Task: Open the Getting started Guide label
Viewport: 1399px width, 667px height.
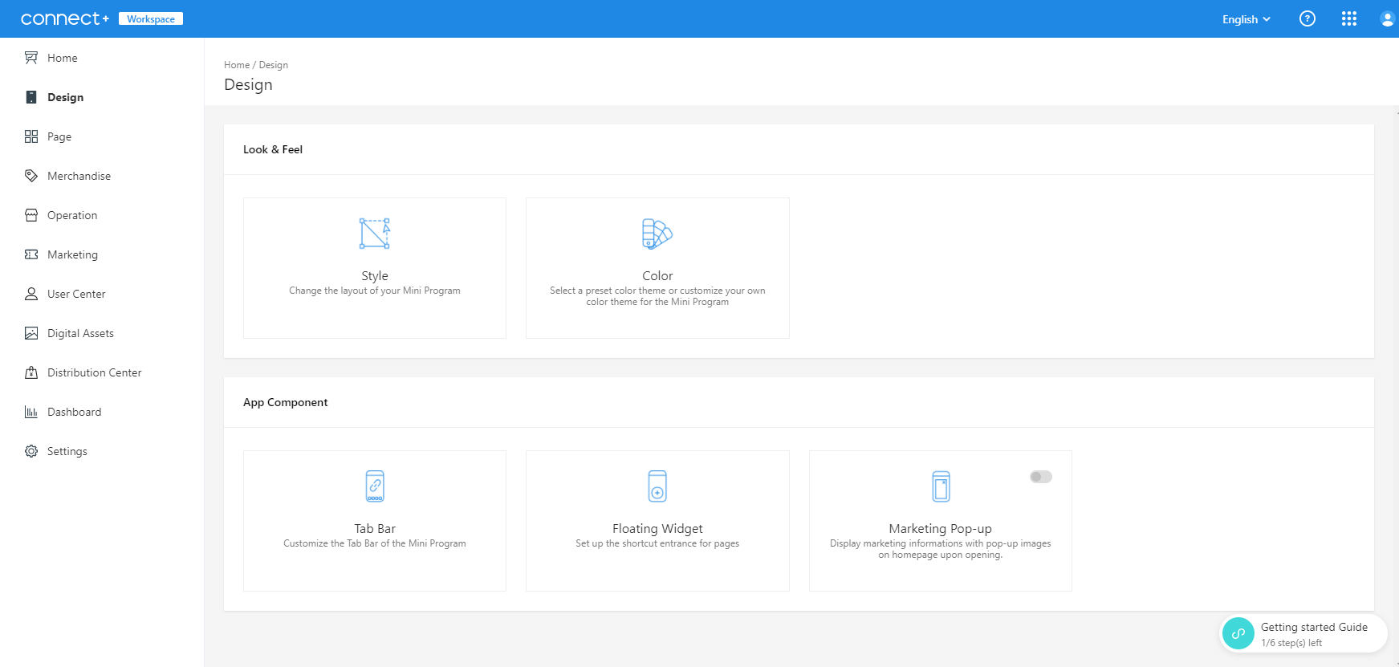Action: 1314,627
